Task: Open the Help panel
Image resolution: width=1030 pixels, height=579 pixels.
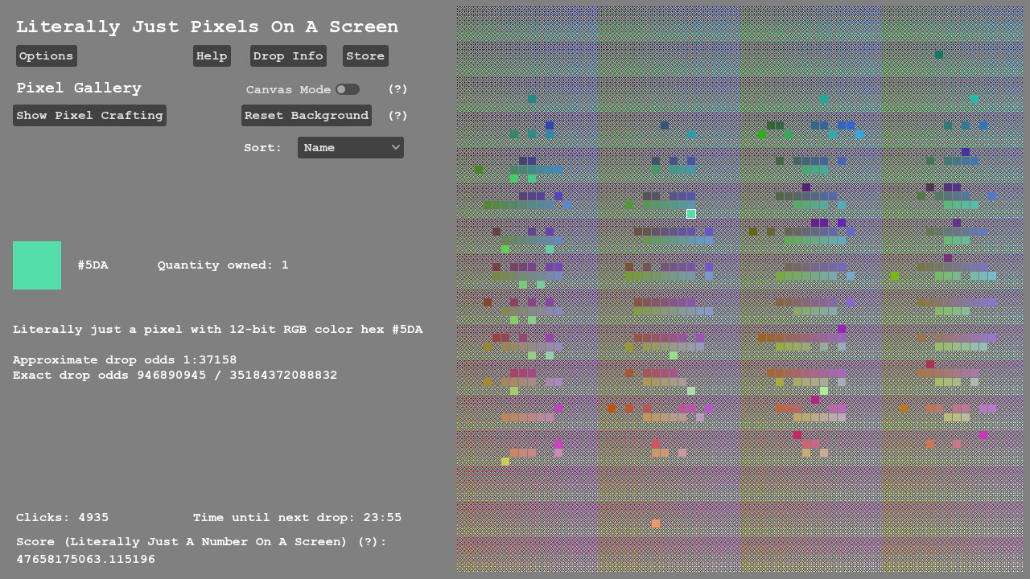Action: click(212, 55)
